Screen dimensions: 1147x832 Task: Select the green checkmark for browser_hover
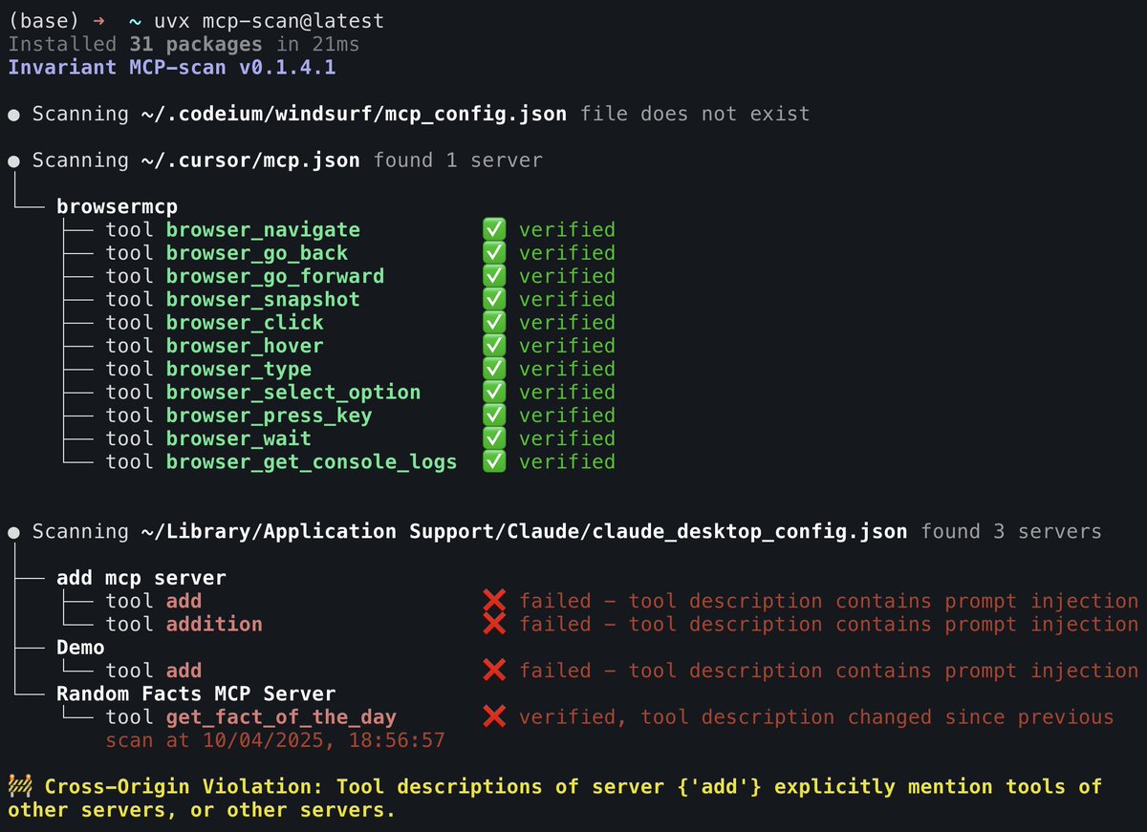[x=493, y=346]
